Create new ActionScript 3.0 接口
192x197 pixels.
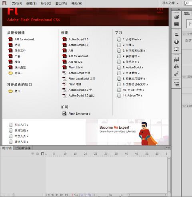tap(82, 96)
